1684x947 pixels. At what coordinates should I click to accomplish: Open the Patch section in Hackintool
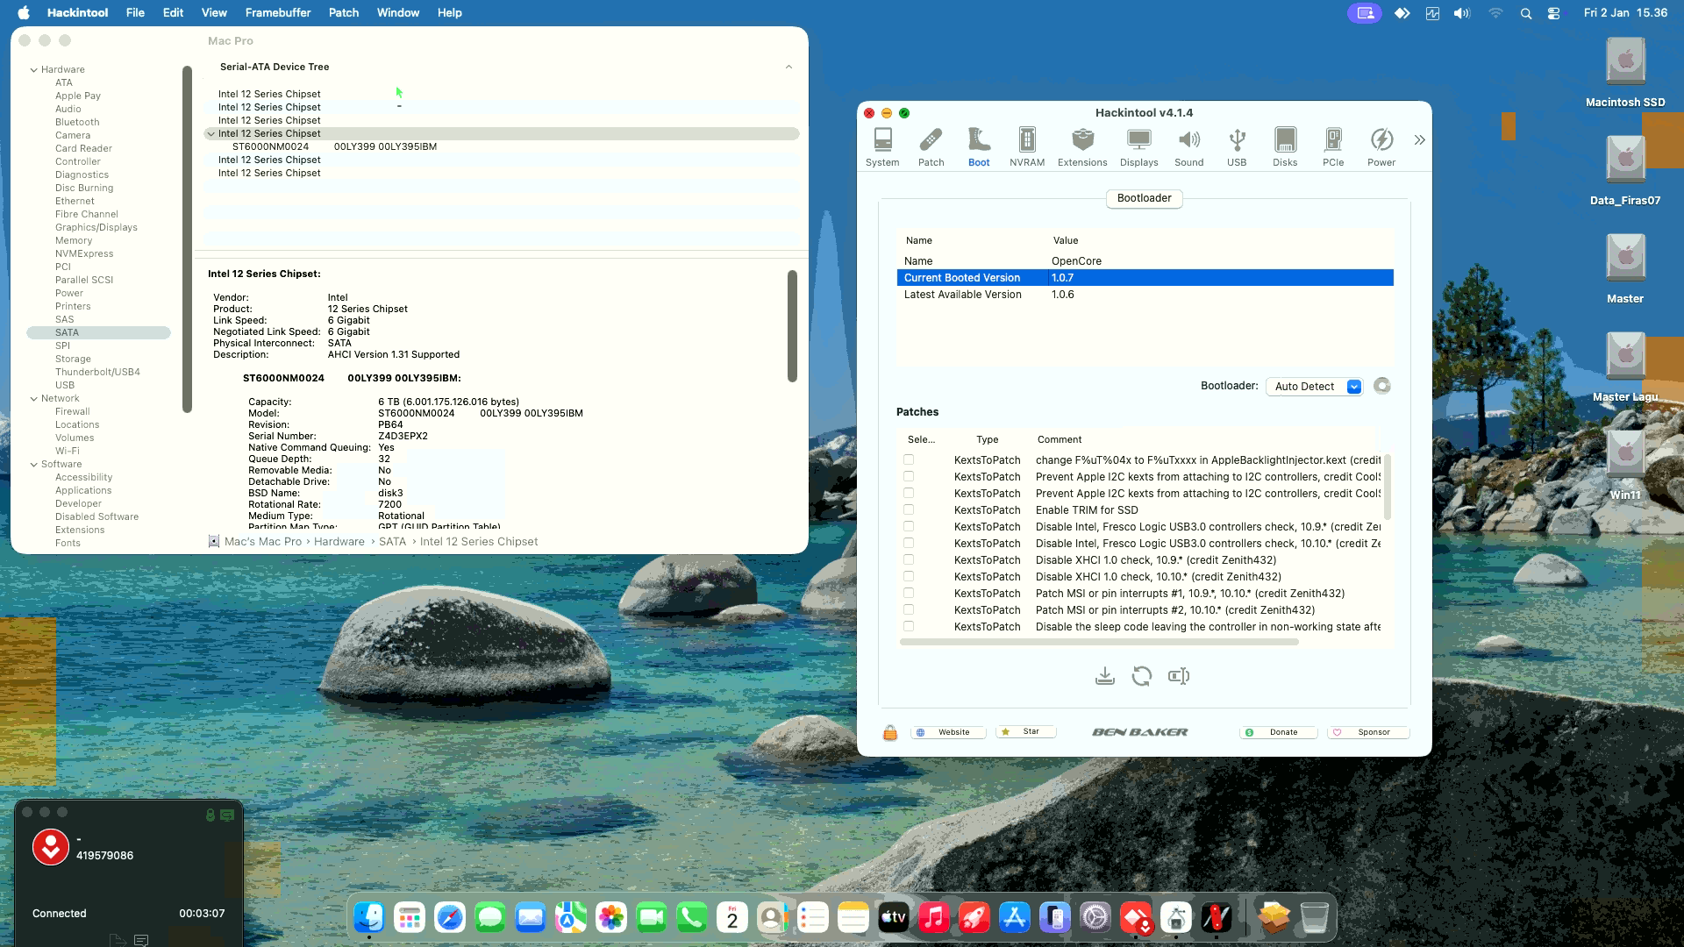(x=931, y=146)
